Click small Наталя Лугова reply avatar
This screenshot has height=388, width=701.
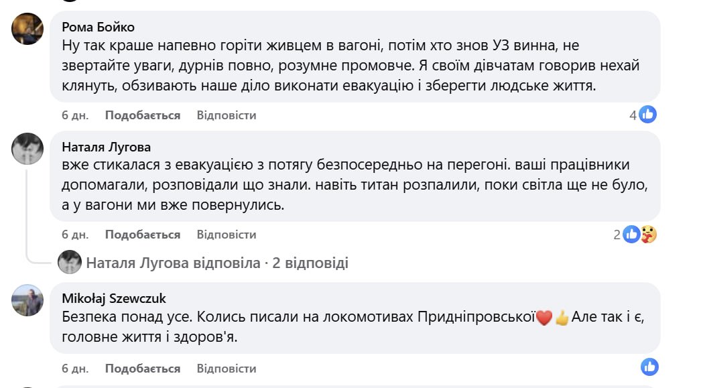[x=70, y=263]
